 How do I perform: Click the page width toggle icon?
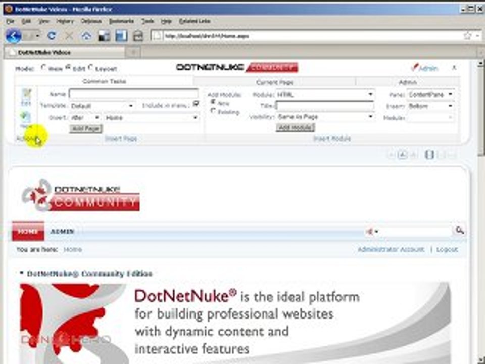[x=429, y=155]
